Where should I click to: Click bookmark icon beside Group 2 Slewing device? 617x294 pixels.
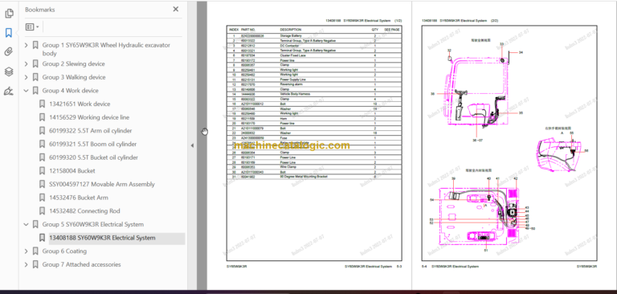coord(35,63)
